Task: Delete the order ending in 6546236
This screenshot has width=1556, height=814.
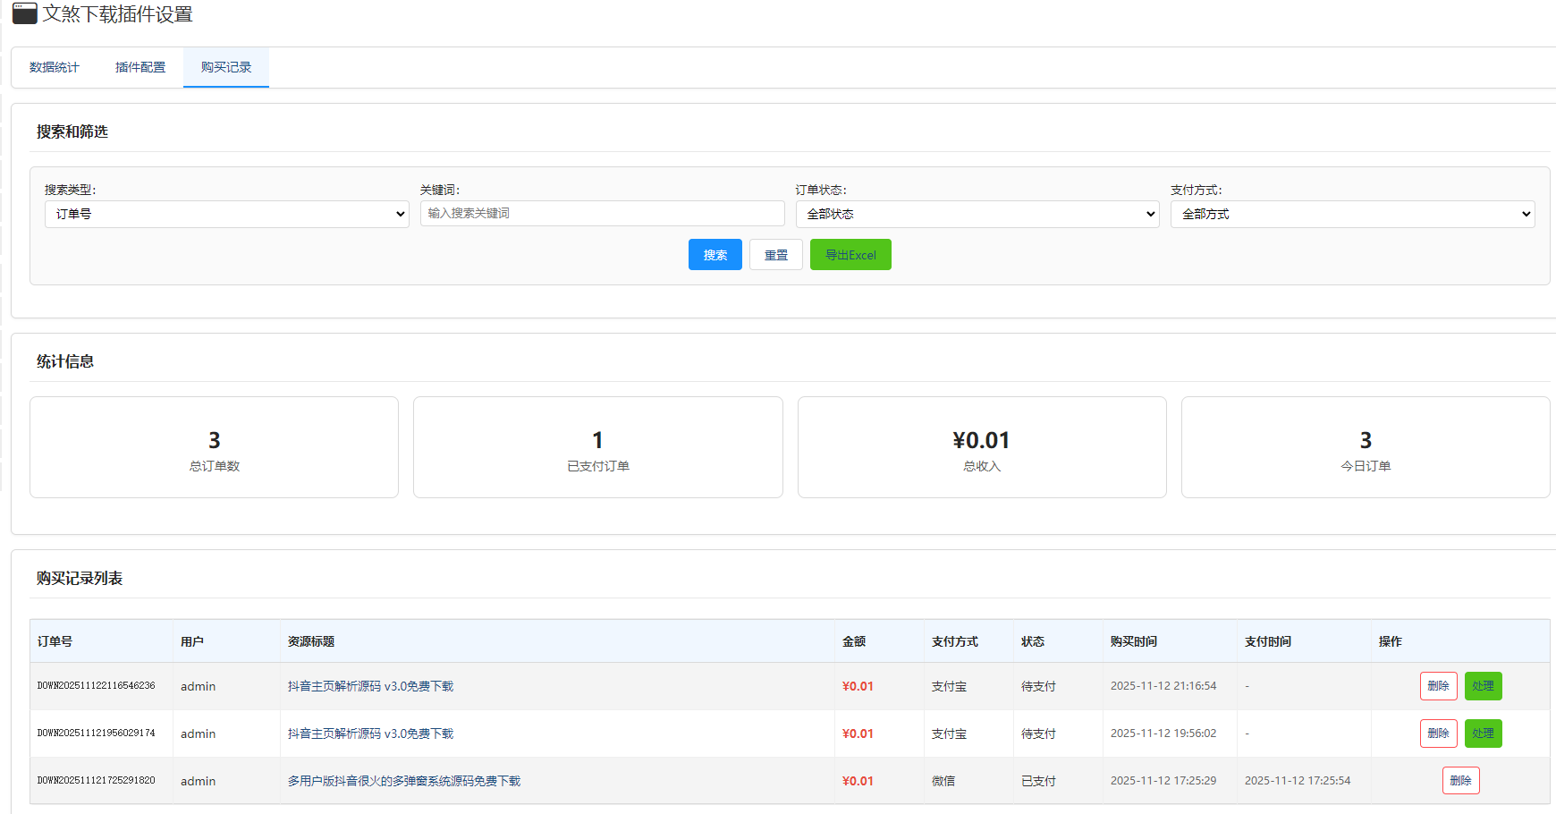Action: (x=1438, y=686)
